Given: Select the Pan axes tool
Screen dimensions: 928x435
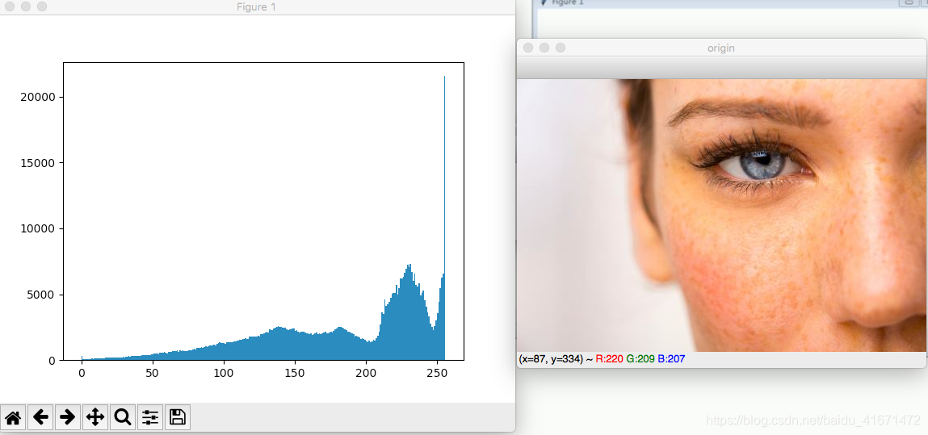Looking at the screenshot, I should pyautogui.click(x=94, y=417).
